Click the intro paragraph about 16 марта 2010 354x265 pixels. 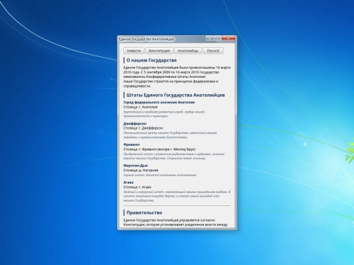pyautogui.click(x=177, y=77)
